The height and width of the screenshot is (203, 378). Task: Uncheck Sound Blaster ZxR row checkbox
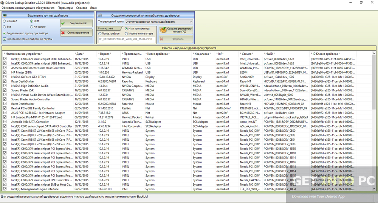click(x=5, y=90)
